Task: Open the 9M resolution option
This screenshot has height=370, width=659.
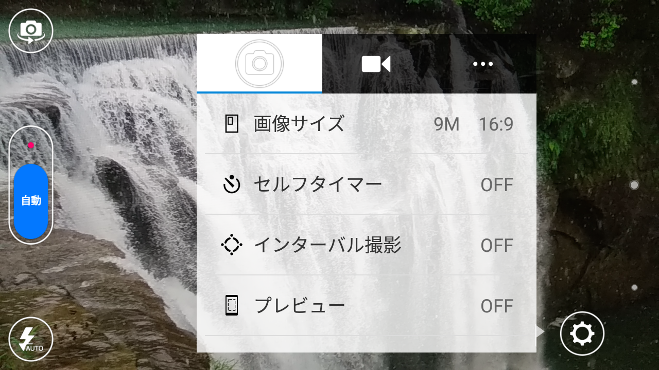Action: (446, 124)
